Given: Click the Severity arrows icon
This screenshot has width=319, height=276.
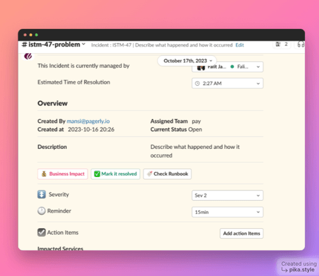Looking at the screenshot, I should tap(41, 194).
